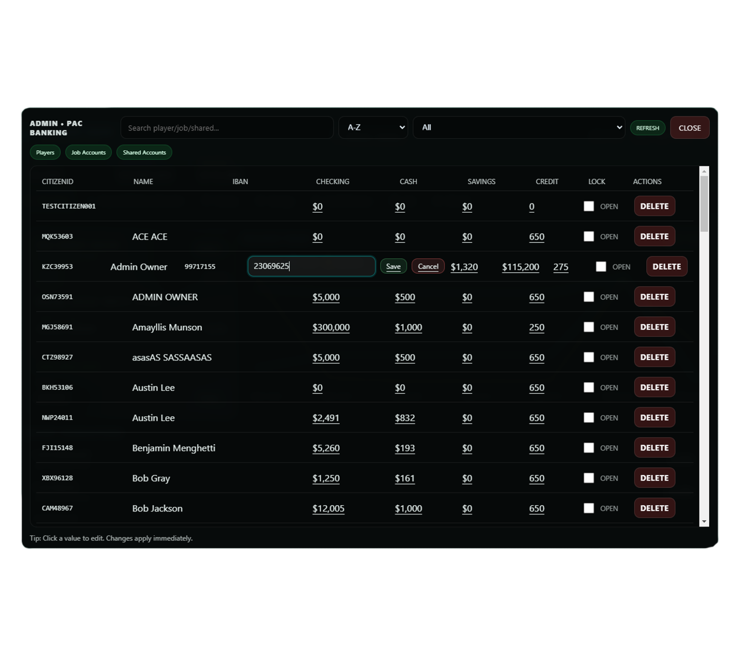740x656 pixels.
Task: Edit Bob Jackson cash $1,000
Action: pos(408,508)
